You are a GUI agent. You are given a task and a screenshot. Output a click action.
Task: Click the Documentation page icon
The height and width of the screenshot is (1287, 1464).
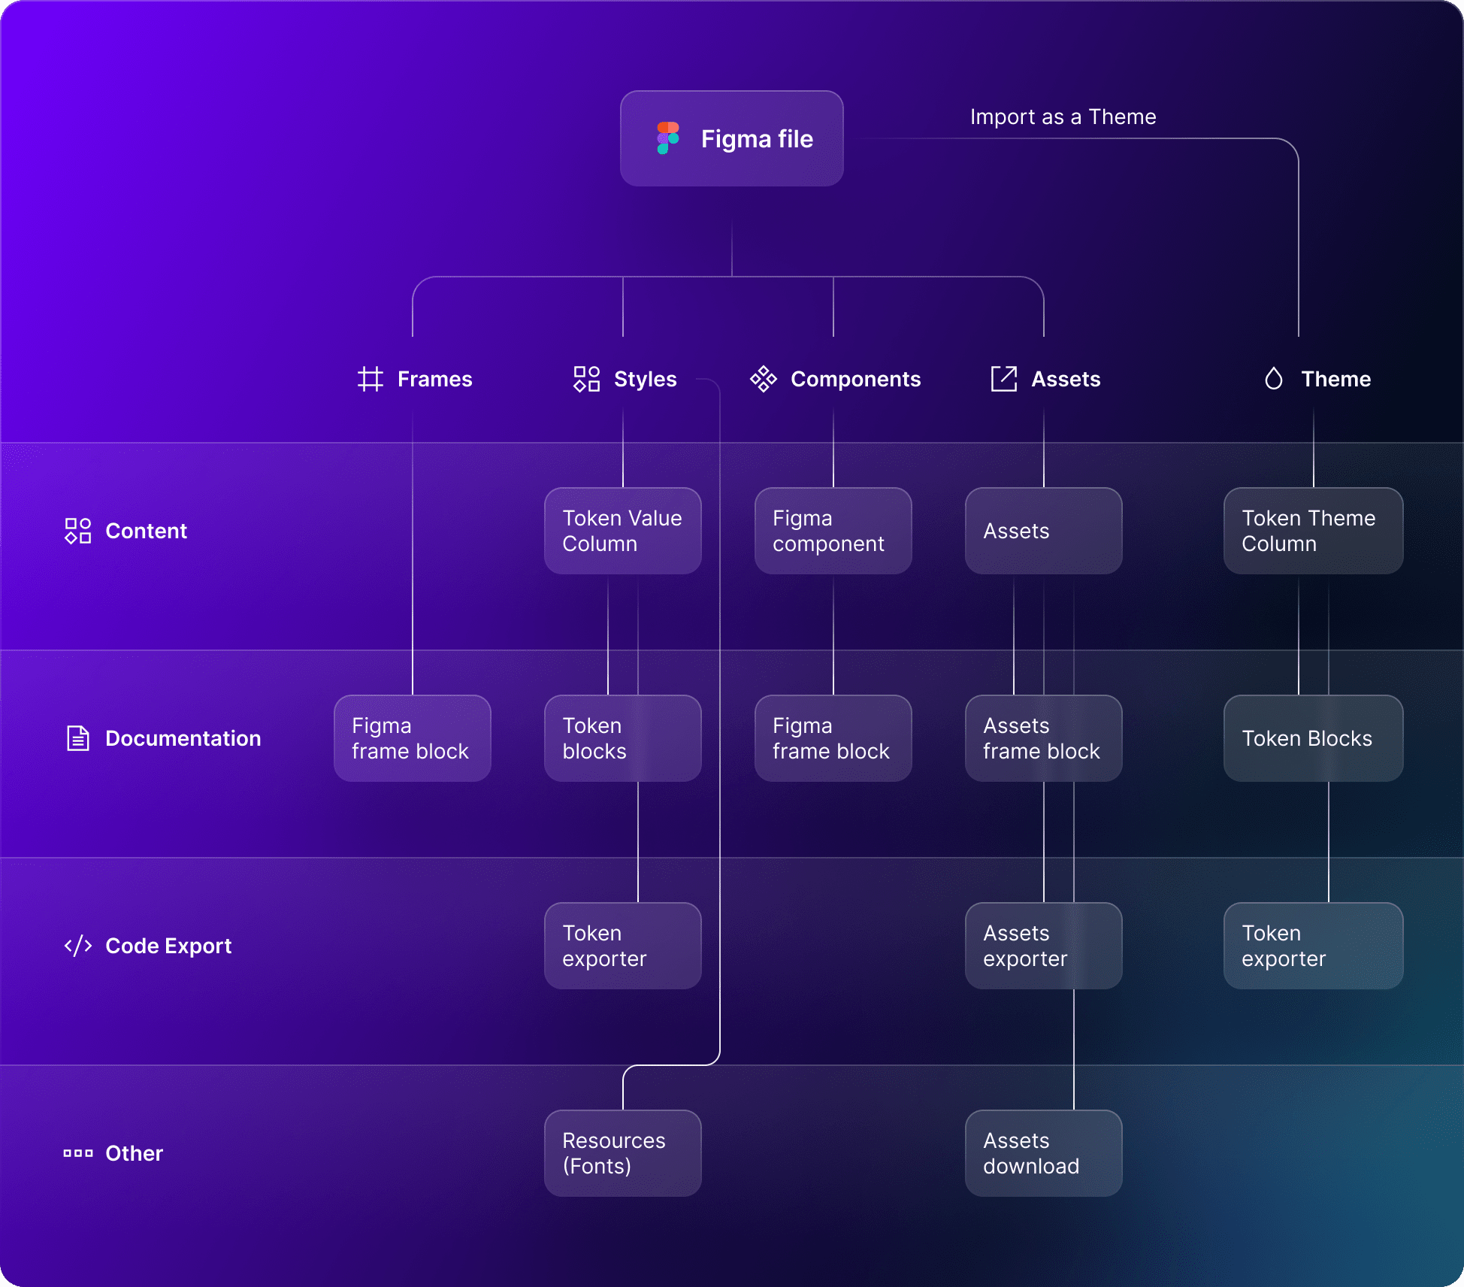pyautogui.click(x=78, y=738)
